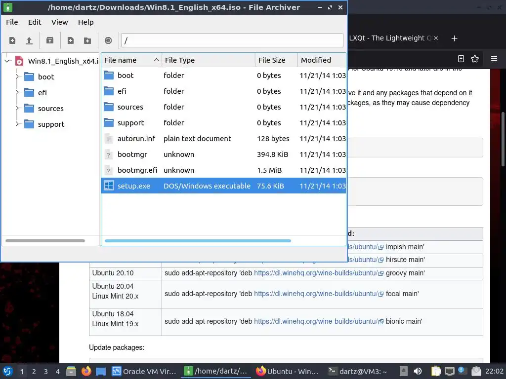Click the removable media eject tray icon
Image resolution: width=506 pixels, height=379 pixels.
(403, 371)
